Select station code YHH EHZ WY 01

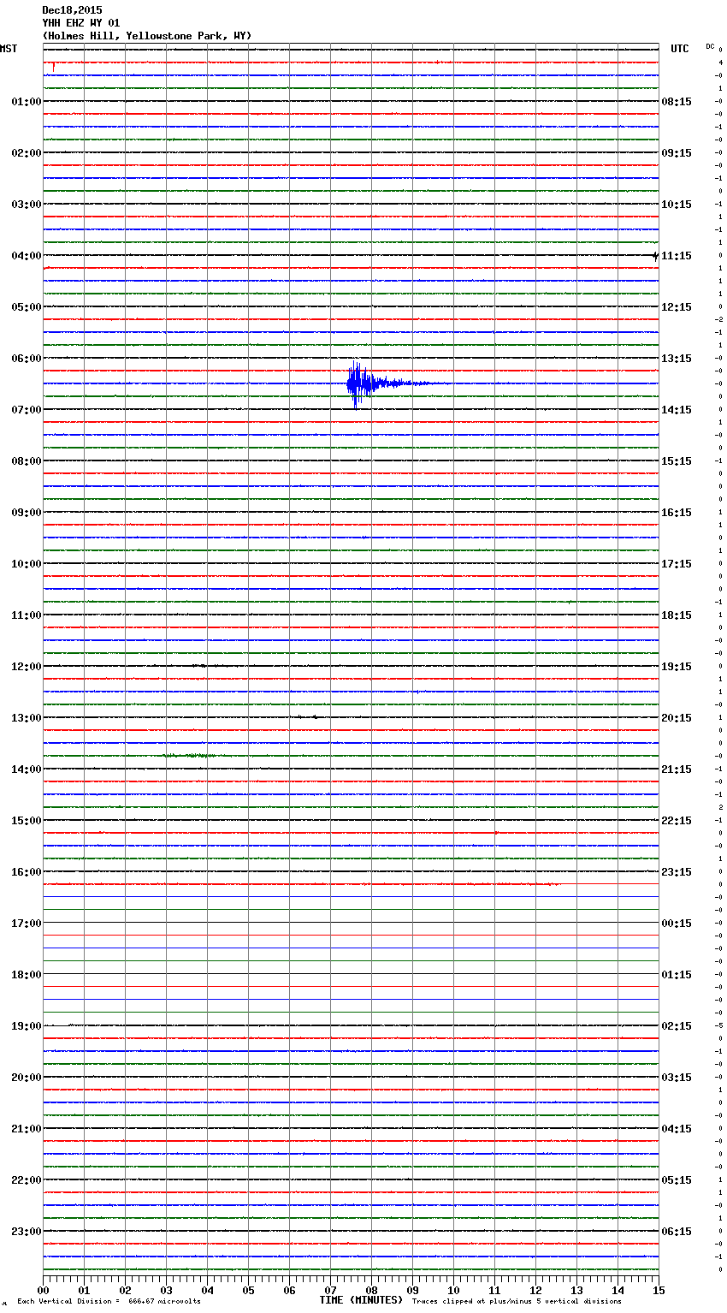click(81, 23)
